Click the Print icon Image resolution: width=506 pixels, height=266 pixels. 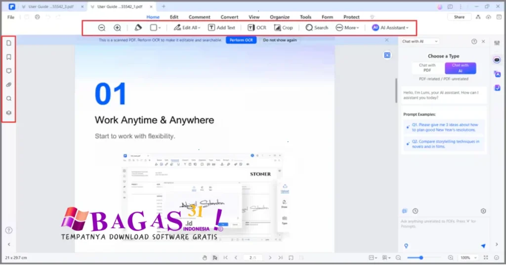[38, 17]
